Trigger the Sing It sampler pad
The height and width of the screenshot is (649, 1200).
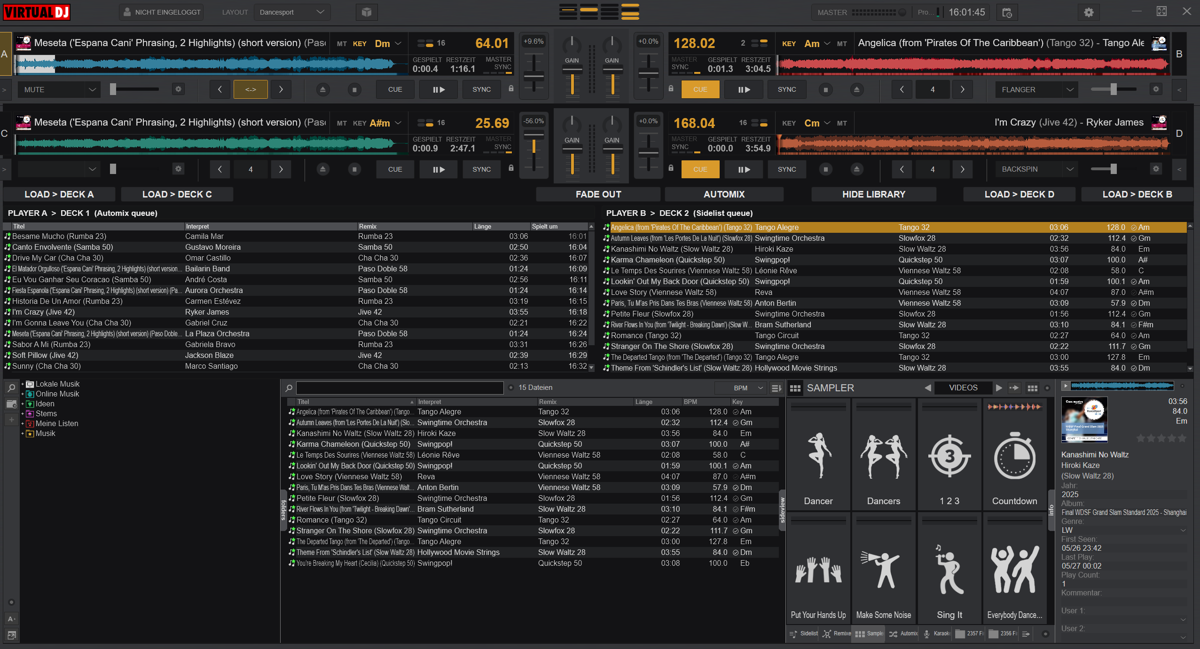click(x=949, y=568)
